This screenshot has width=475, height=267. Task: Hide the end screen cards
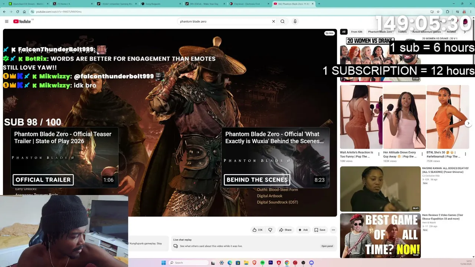point(330,33)
